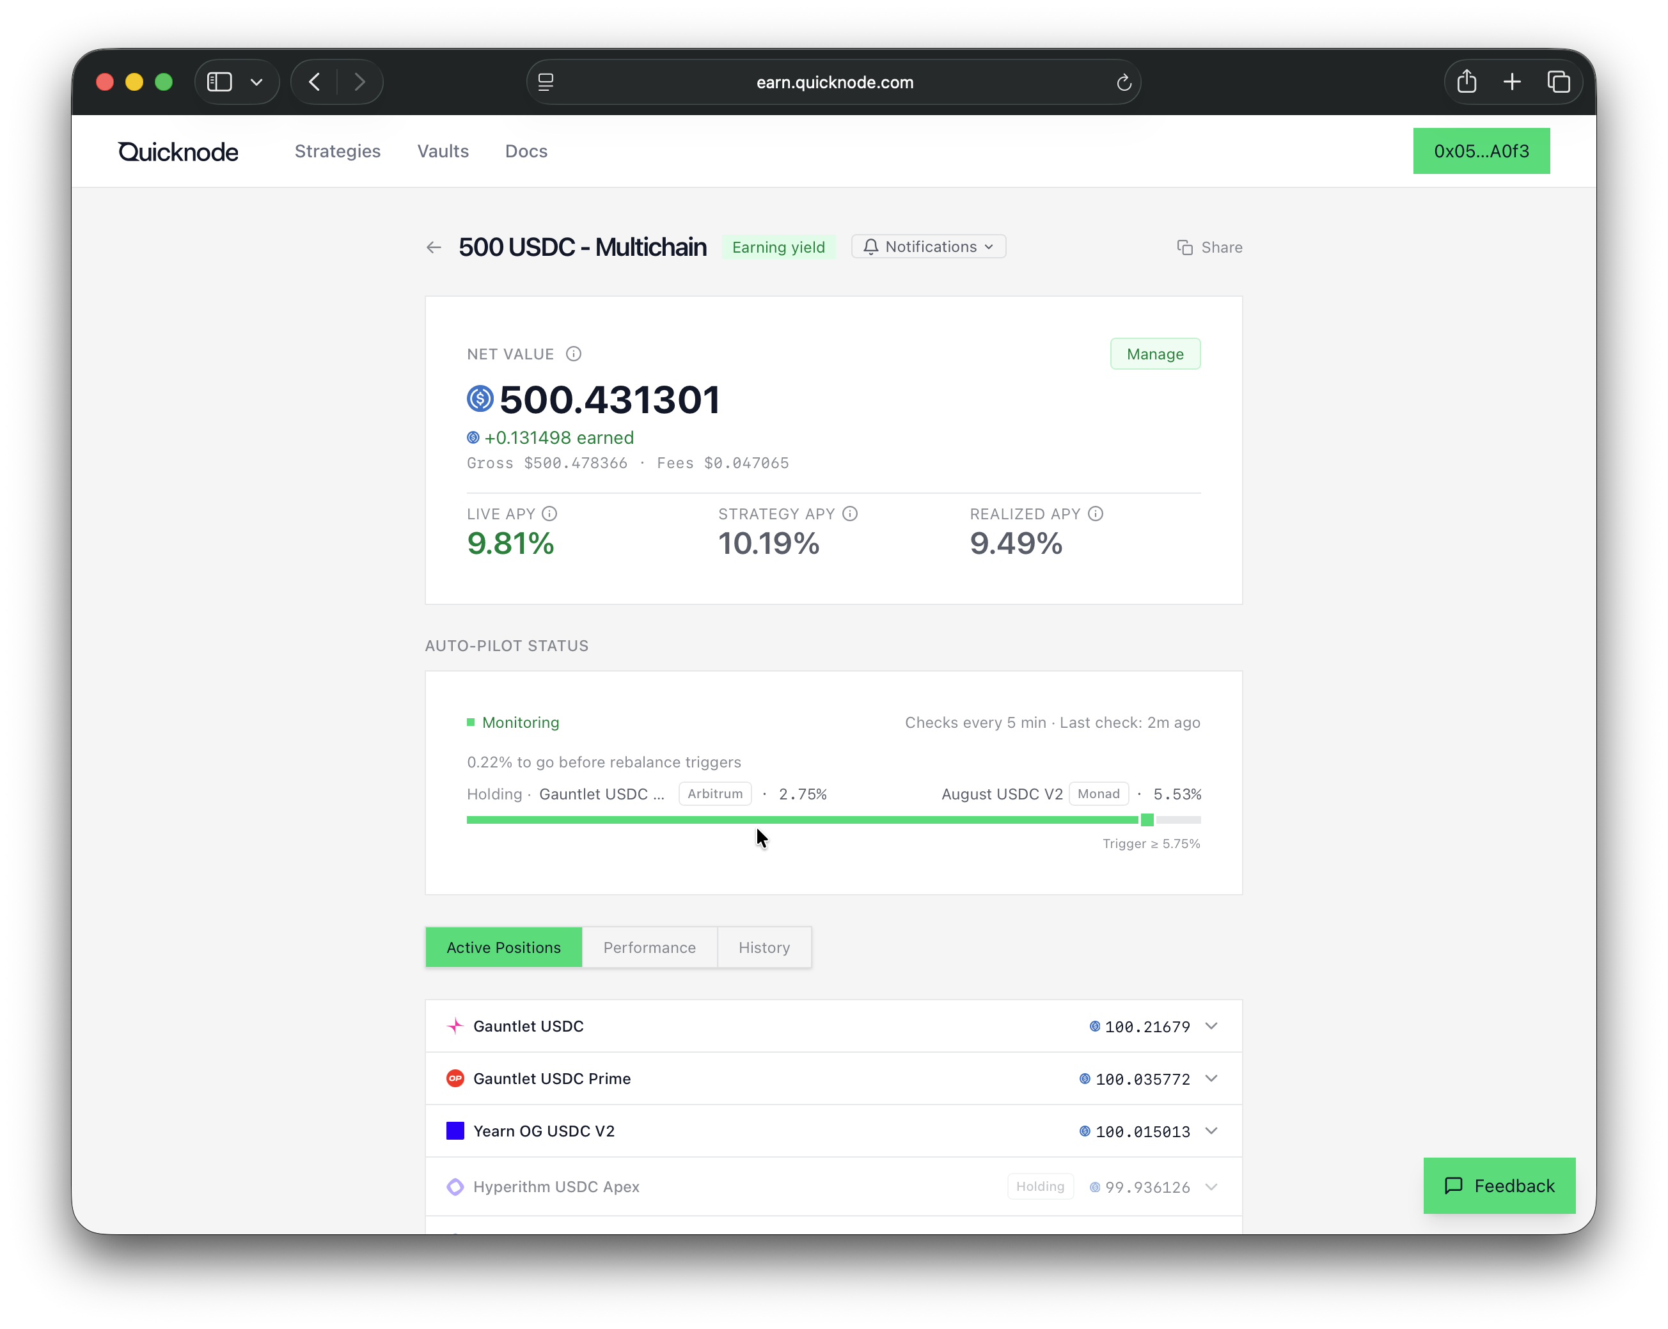The height and width of the screenshot is (1329, 1668).
Task: Click the Share copy icon
Action: pos(1184,248)
